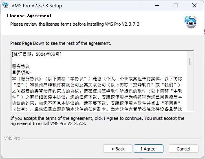The height and width of the screenshot is (159, 205).
Task: Minimize the setup window
Action: [157, 5]
